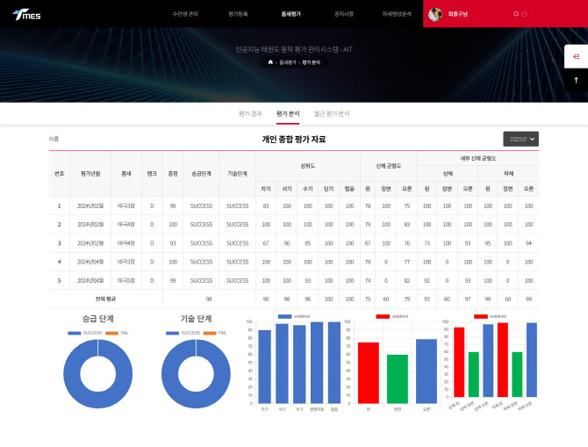Open the 품새평가 navigation menu
This screenshot has width=588, height=447.
click(290, 14)
